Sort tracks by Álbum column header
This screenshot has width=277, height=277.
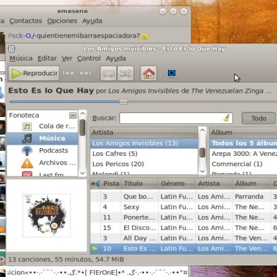click(x=251, y=184)
